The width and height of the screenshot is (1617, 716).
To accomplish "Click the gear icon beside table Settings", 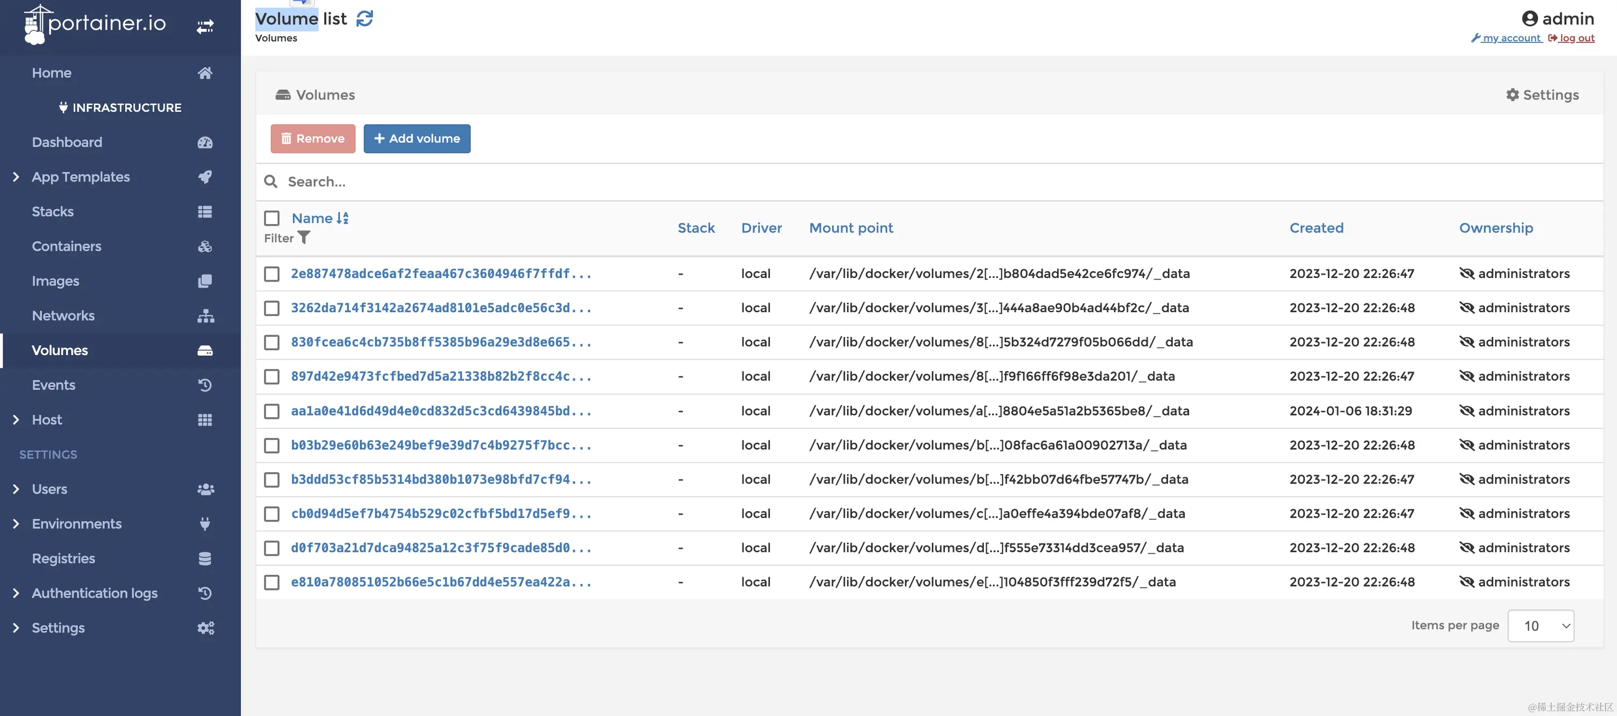I will (x=1512, y=95).
